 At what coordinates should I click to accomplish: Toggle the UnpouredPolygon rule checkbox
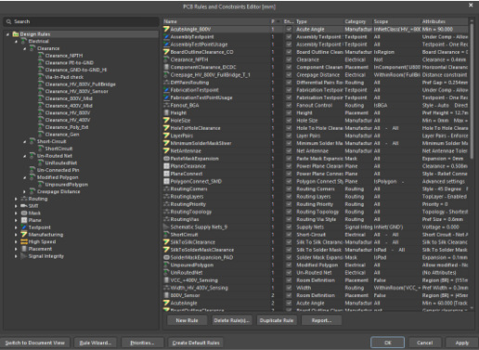pos(289,266)
